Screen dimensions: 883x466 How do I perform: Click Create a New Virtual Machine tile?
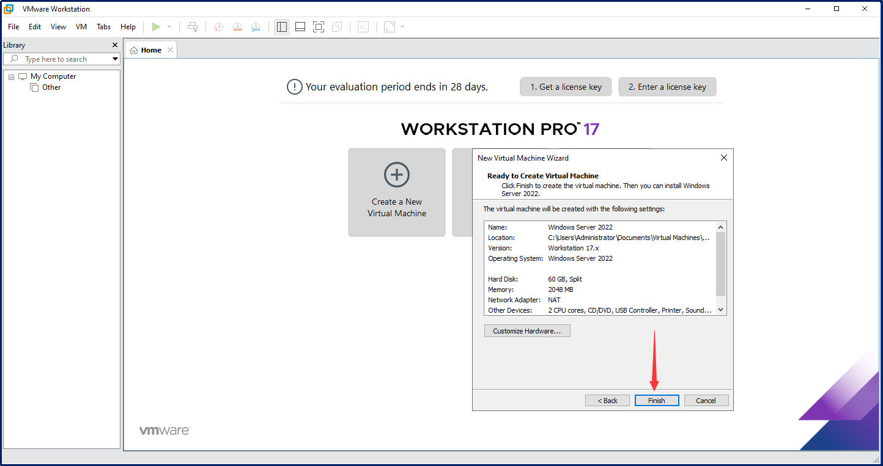[397, 192]
